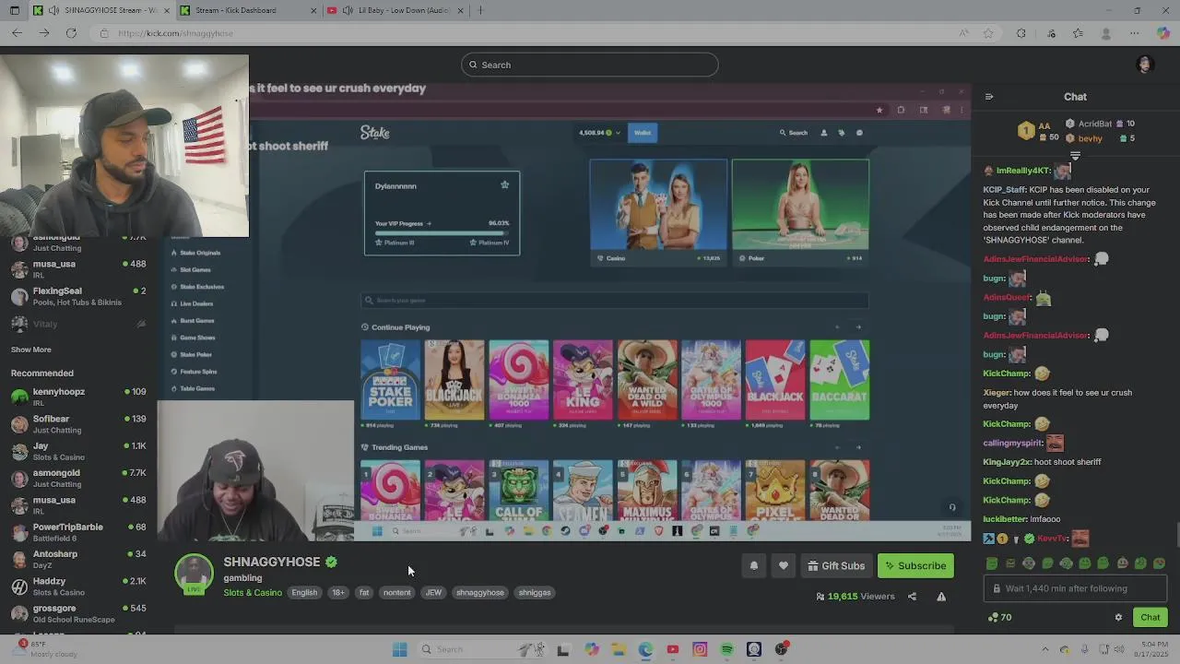This screenshot has height=664, width=1180.
Task: Mute the Lil Baby tab audio icon
Action: [348, 10]
